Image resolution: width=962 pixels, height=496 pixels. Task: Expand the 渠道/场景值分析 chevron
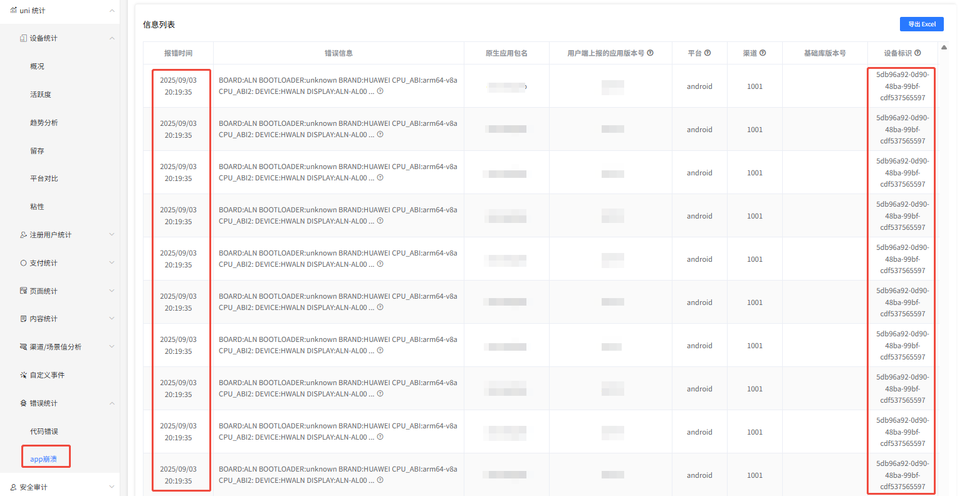[112, 347]
